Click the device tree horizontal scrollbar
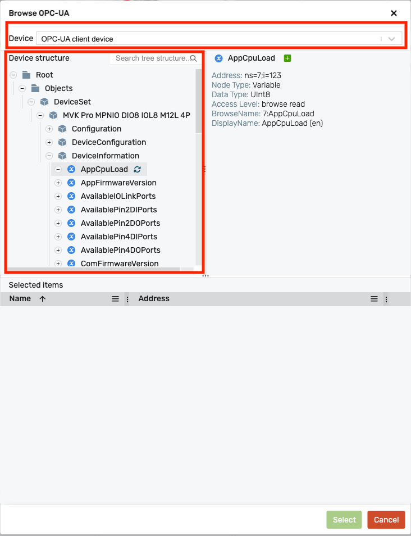411x536 pixels. 94,269
